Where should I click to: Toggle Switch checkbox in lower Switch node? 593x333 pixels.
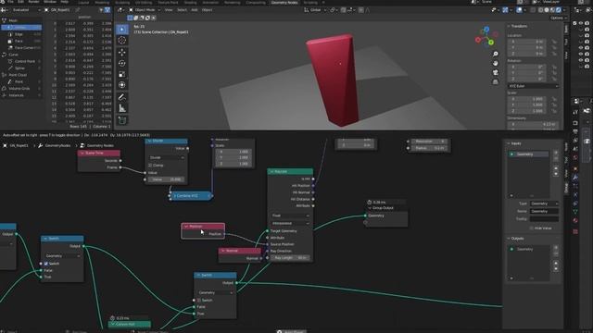coord(199,300)
